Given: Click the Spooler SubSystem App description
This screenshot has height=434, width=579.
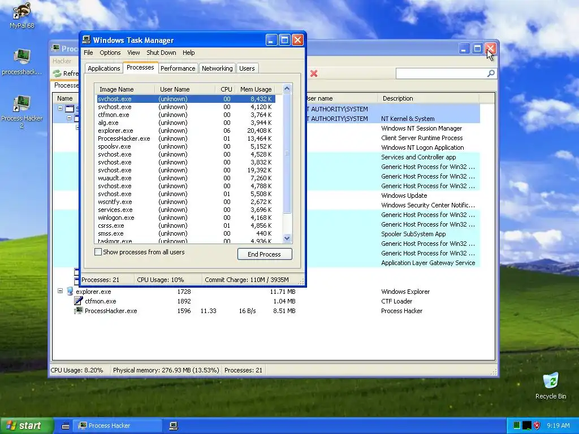Looking at the screenshot, I should coord(413,234).
